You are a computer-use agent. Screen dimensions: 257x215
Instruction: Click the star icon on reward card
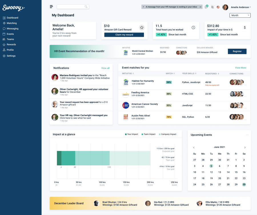142,27
